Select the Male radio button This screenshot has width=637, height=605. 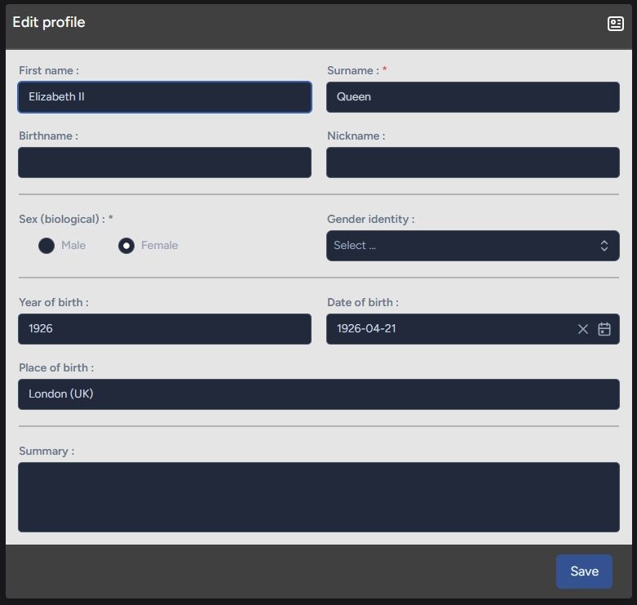coord(46,246)
